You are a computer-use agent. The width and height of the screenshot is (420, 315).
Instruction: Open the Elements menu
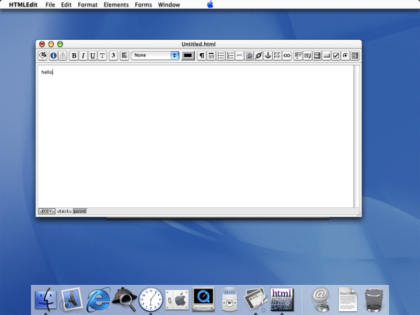coord(116,5)
